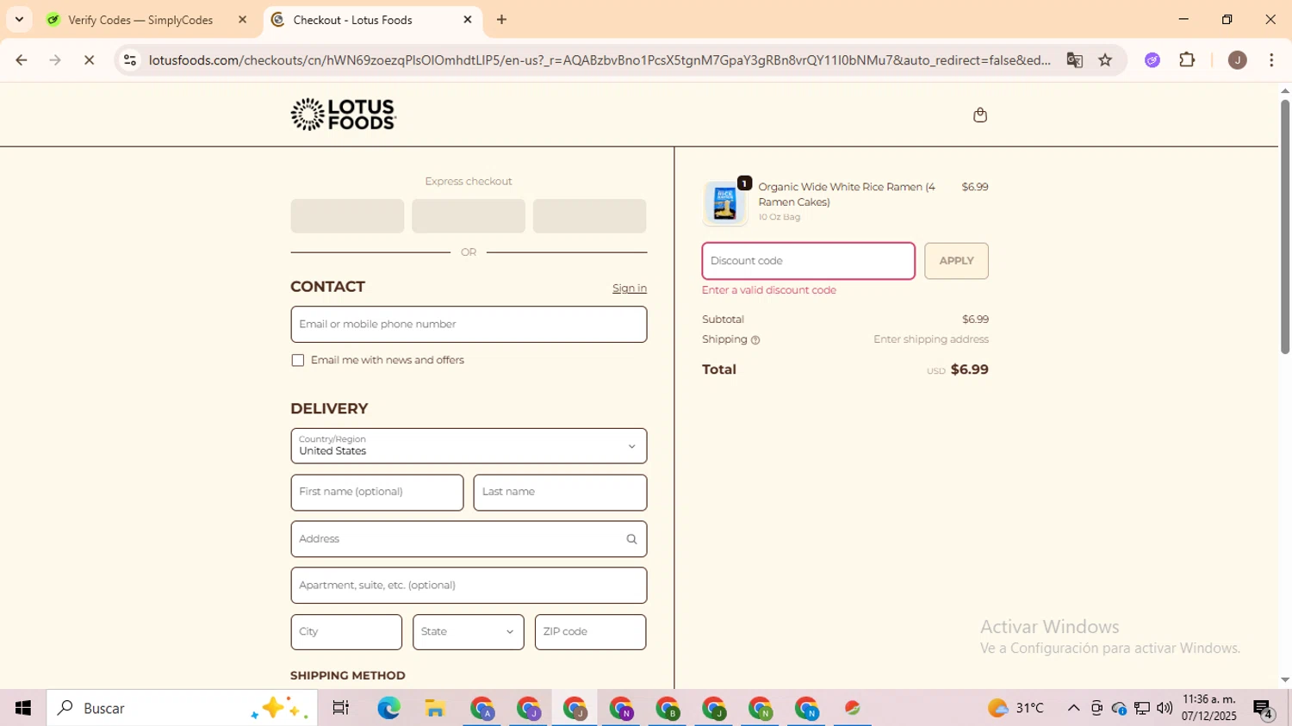Open the notification center icon
The height and width of the screenshot is (726, 1292).
coord(1263,709)
